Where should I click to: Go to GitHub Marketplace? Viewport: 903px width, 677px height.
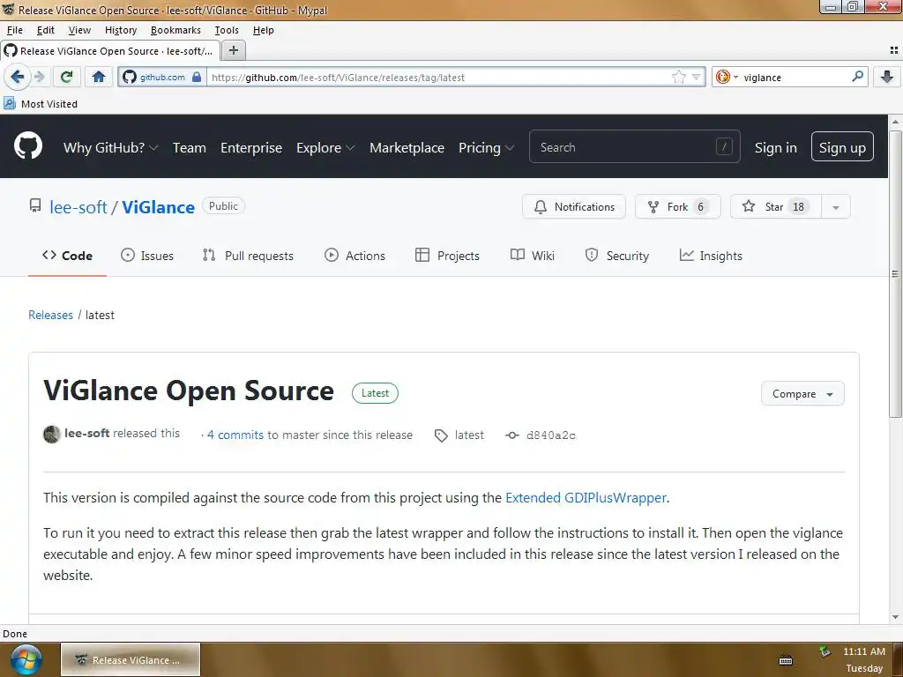[x=407, y=147]
